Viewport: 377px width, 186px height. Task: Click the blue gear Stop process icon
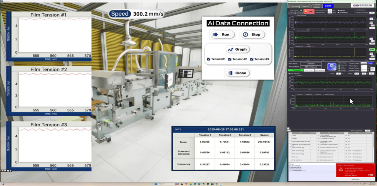pyautogui.click(x=332, y=67)
